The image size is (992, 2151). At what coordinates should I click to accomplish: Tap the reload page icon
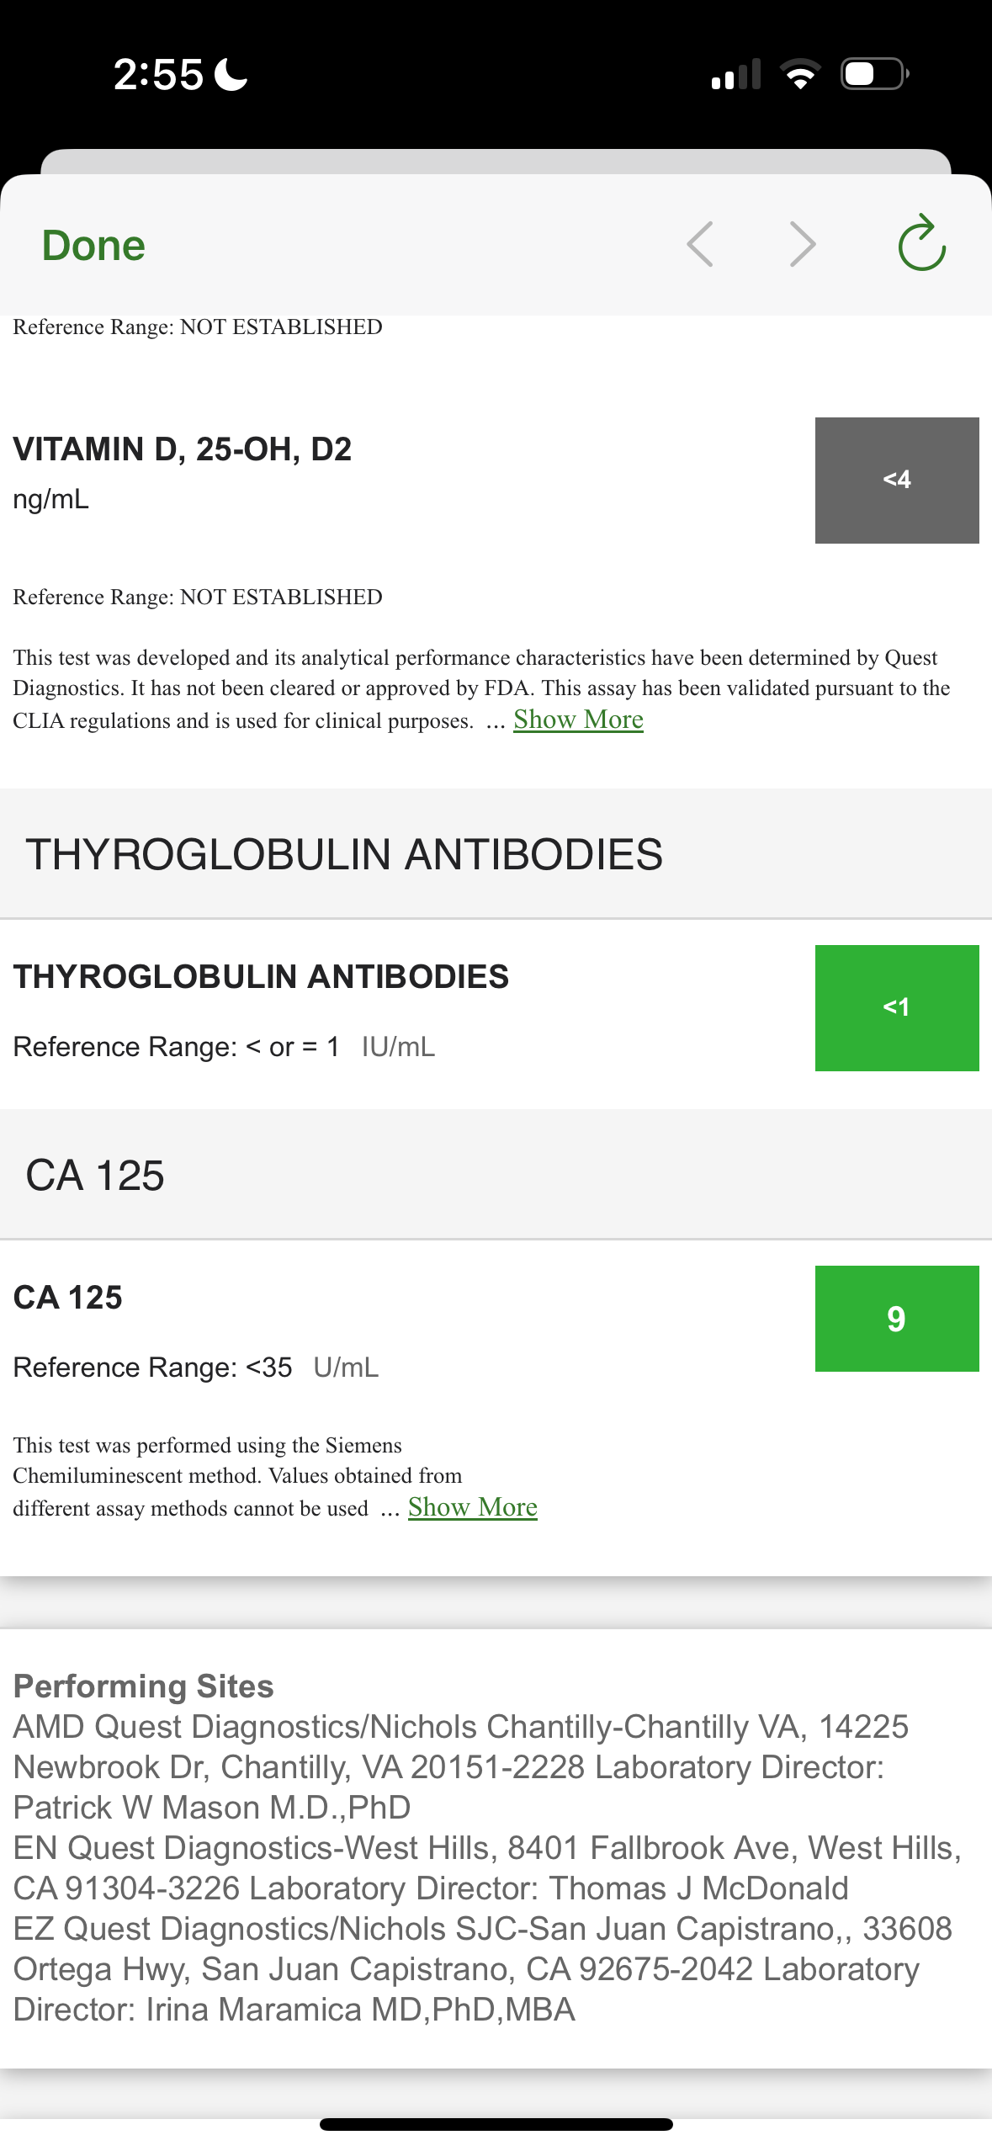921,243
